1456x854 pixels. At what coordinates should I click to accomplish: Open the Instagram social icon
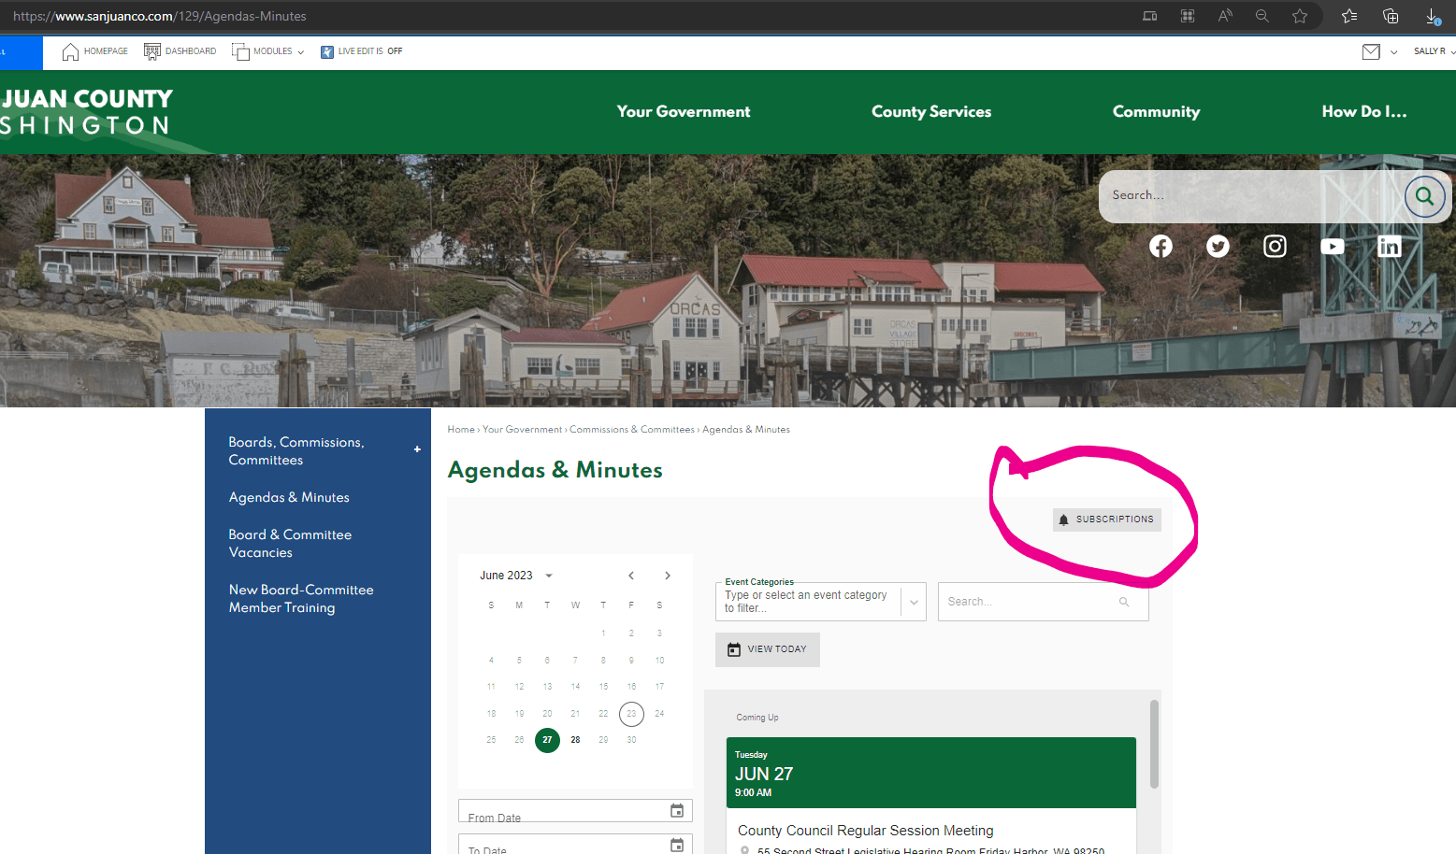[x=1275, y=246]
